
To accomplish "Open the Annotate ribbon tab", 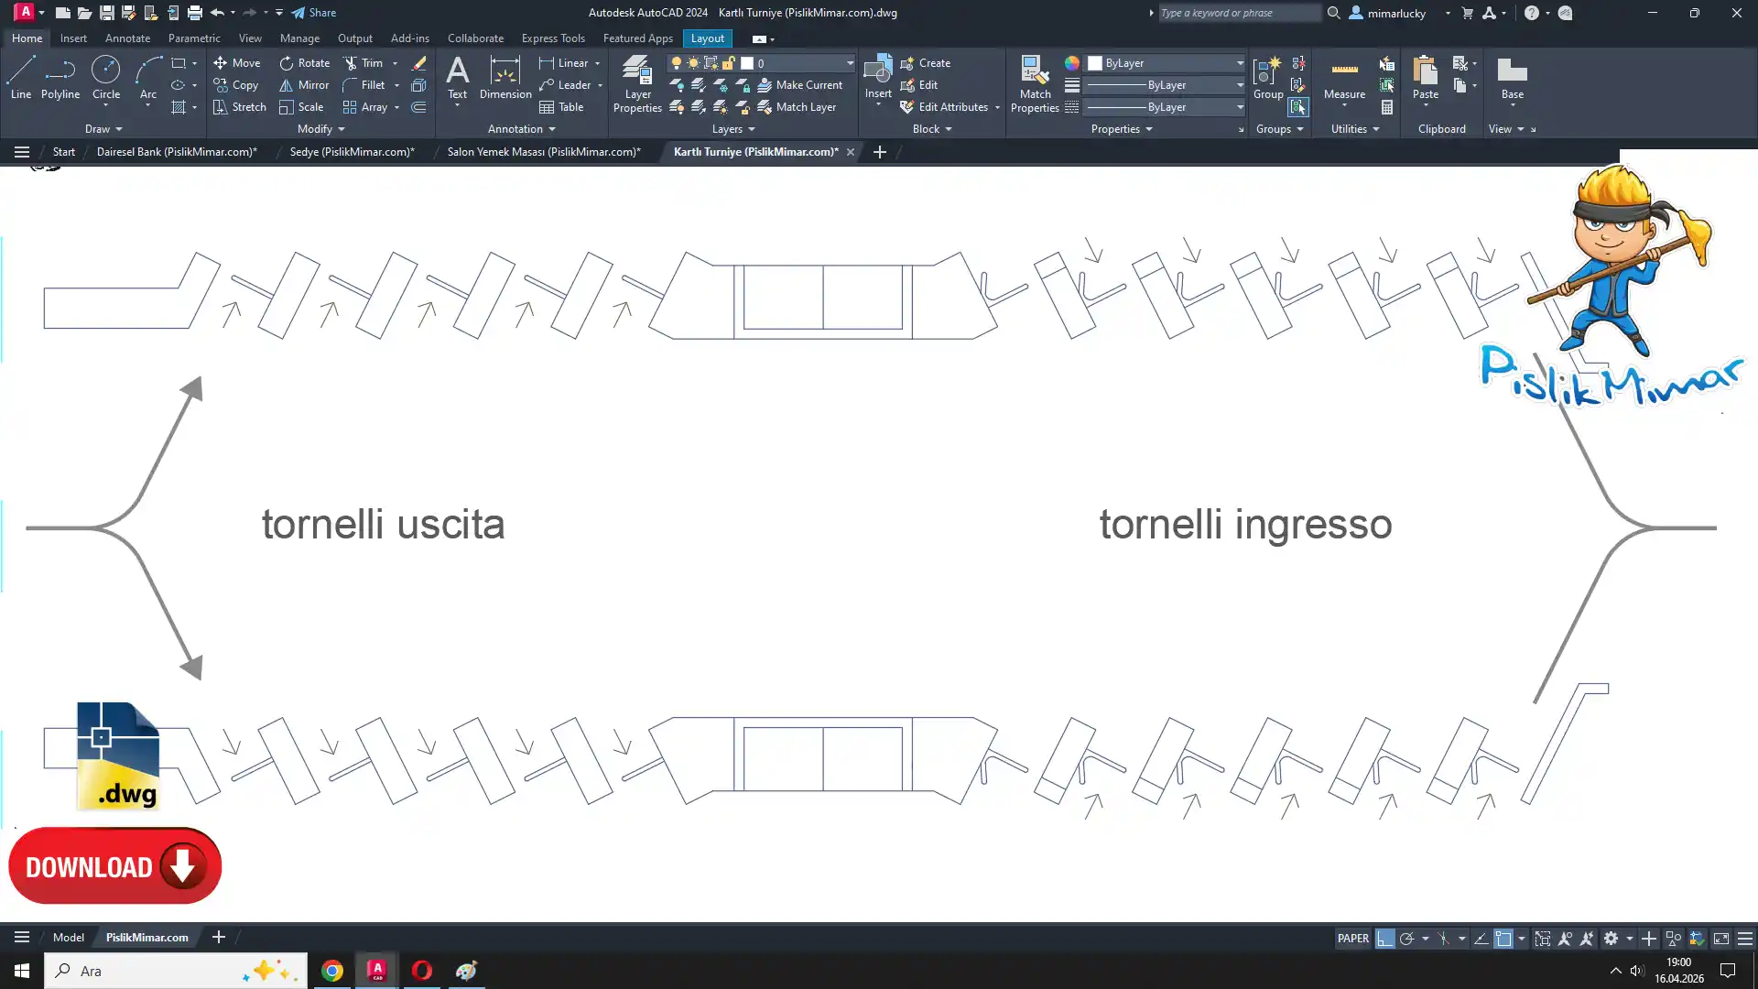I will [127, 38].
